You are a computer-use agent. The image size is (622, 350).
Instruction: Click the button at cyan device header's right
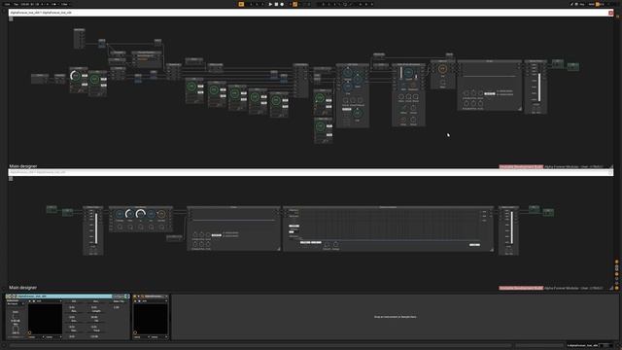pyautogui.click(x=118, y=296)
